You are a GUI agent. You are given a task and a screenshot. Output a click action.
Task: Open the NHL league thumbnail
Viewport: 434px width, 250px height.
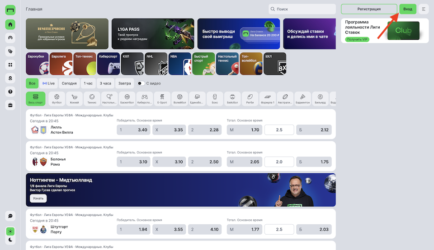pyautogui.click(x=156, y=64)
